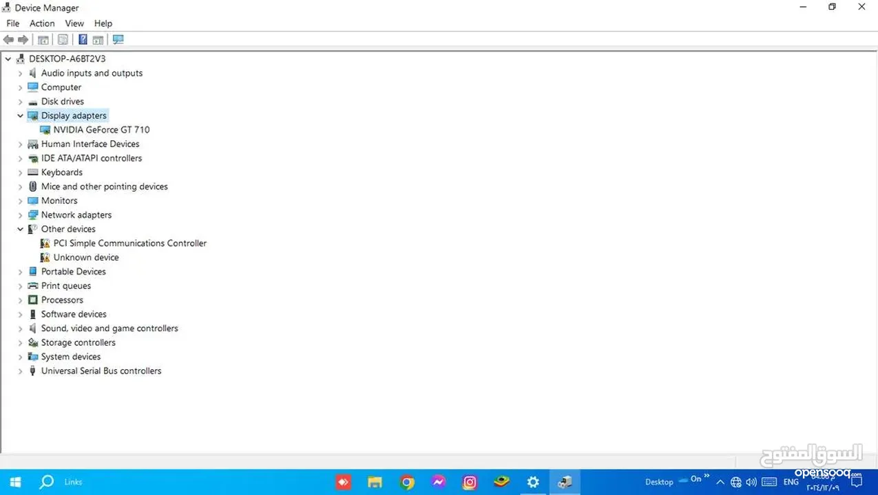Open the View menu
The height and width of the screenshot is (495, 878).
click(x=74, y=23)
